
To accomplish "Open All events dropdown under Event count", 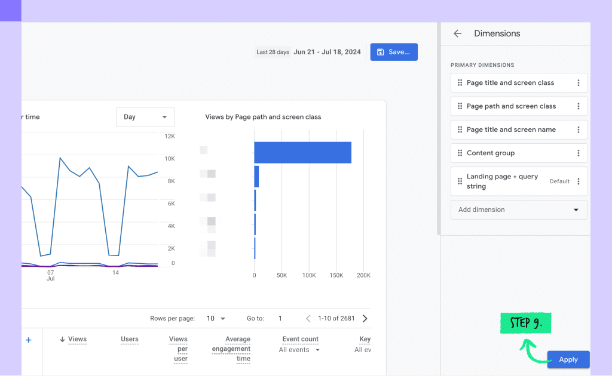I will [x=299, y=350].
